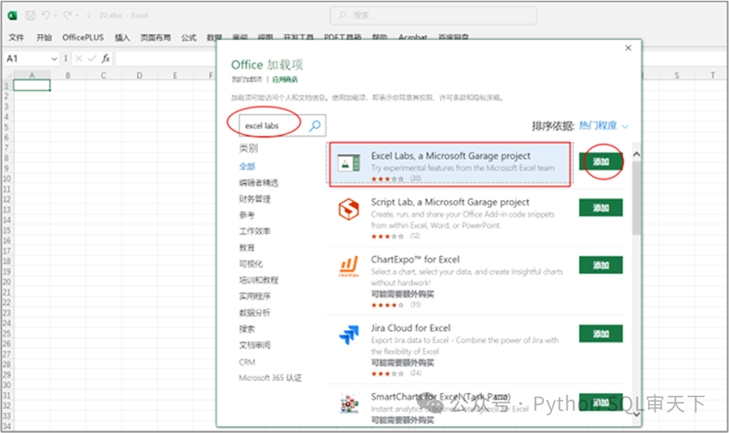
Task: Open the Undo history dropdown arrow
Action: pos(55,16)
